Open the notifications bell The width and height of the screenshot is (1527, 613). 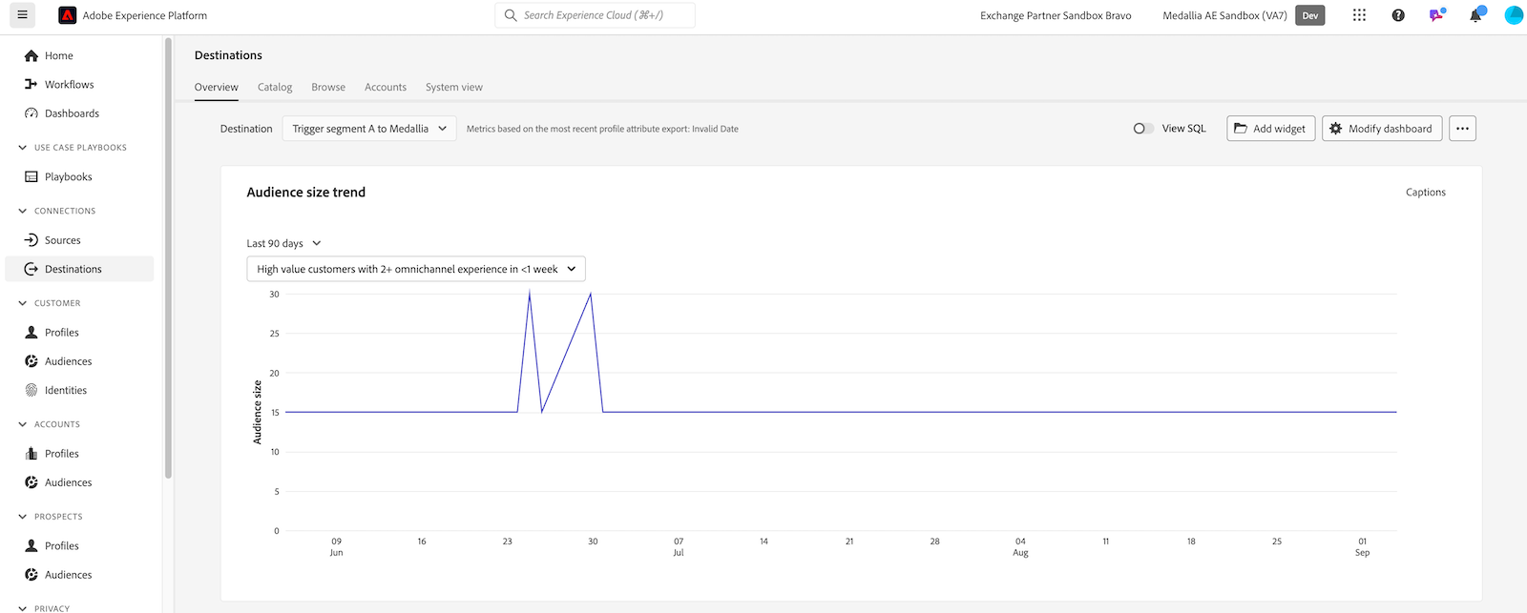pyautogui.click(x=1475, y=15)
